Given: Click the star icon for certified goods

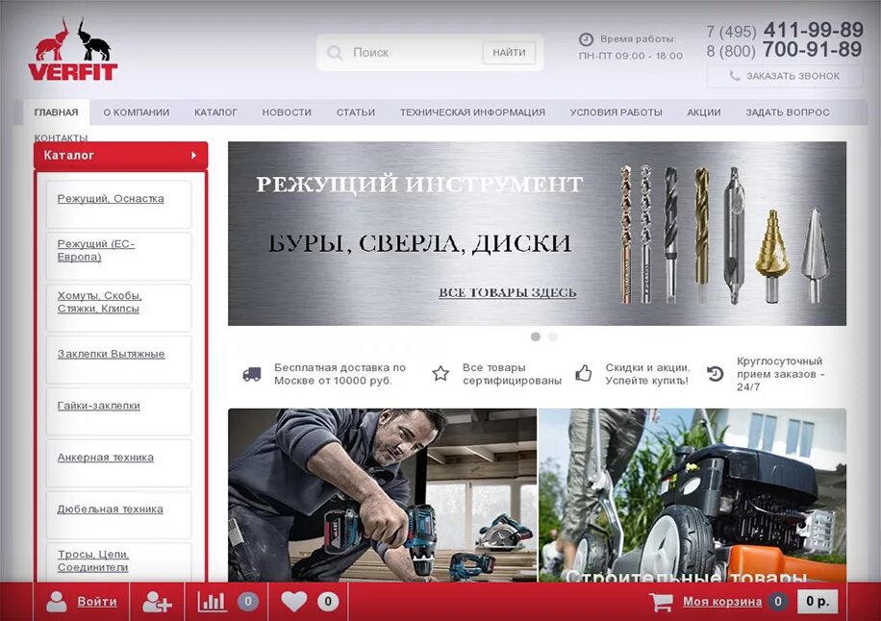Looking at the screenshot, I should click(440, 373).
